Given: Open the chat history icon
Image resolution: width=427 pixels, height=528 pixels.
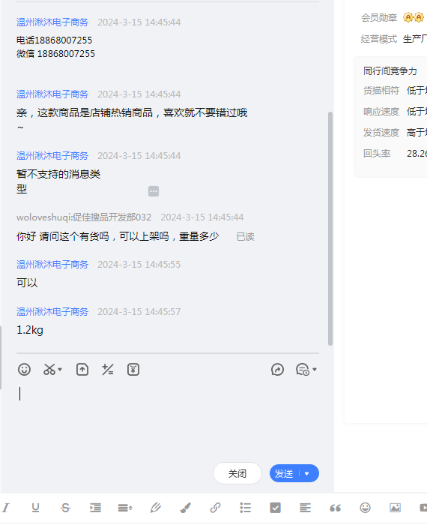Looking at the screenshot, I should coord(303,370).
